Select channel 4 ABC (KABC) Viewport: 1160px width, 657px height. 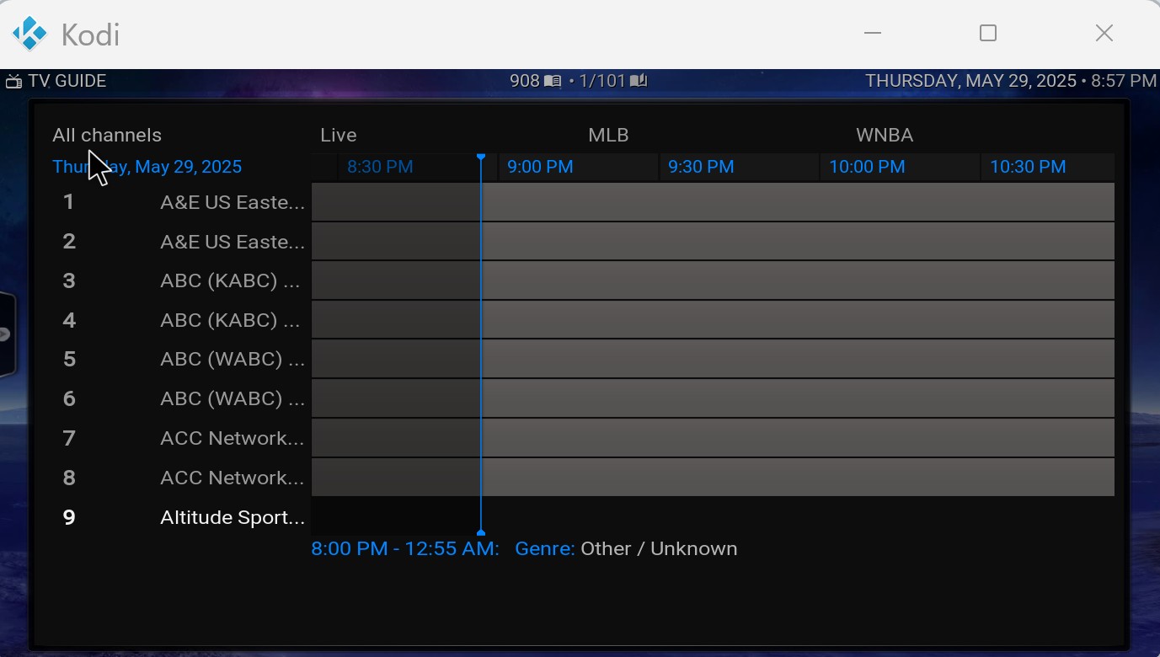point(182,320)
